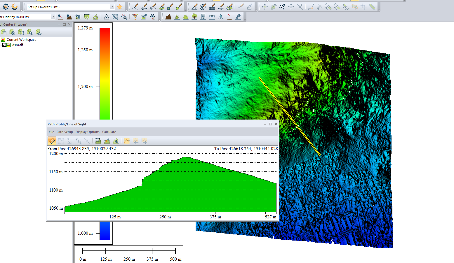Click the Move Features cross-arrow tool

click(x=265, y=7)
